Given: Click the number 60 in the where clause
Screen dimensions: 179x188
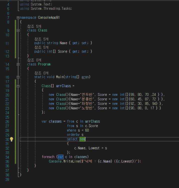Looking at the screenshot, I should [x=87, y=130].
